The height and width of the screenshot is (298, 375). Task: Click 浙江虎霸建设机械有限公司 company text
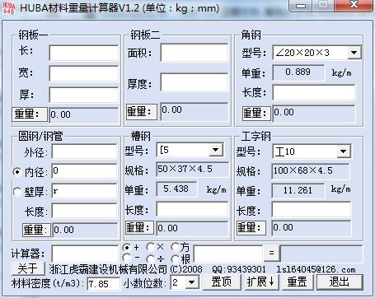[x=108, y=269]
